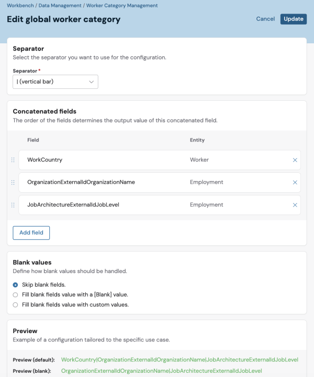Save changes with the Update button
The height and width of the screenshot is (377, 314).
click(294, 19)
